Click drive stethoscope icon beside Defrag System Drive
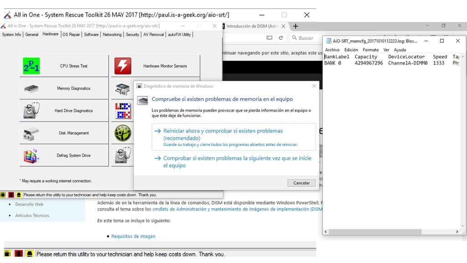Viewport: 467px width, 263px height. coord(123,156)
